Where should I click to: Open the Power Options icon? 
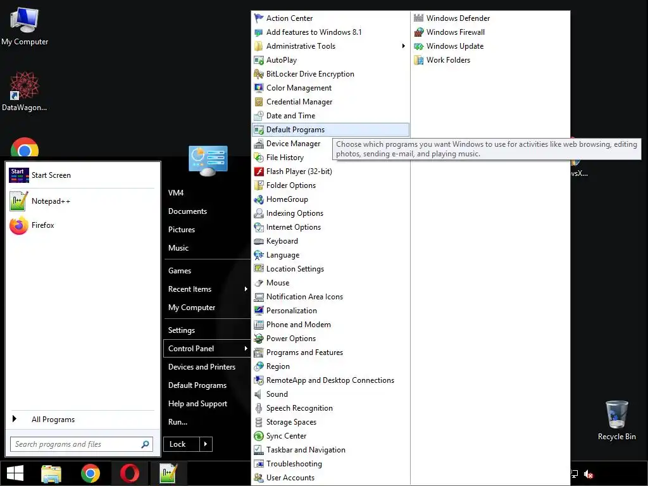[x=259, y=339]
